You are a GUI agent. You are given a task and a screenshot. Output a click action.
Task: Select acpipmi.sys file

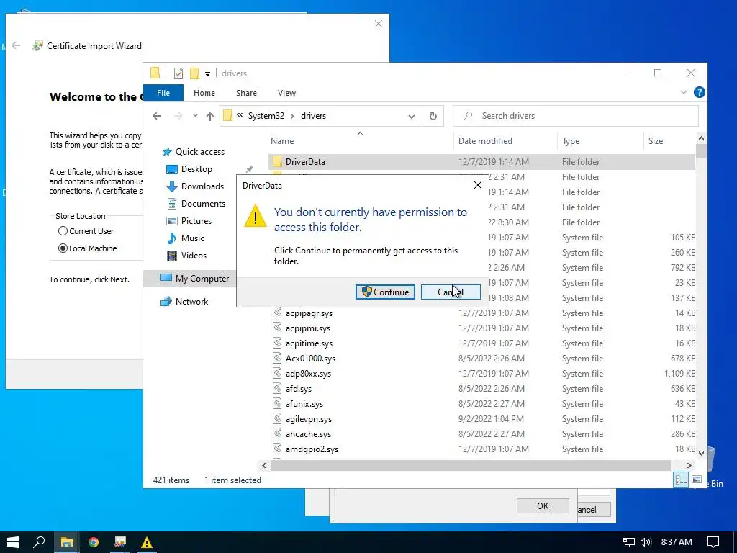click(x=308, y=328)
